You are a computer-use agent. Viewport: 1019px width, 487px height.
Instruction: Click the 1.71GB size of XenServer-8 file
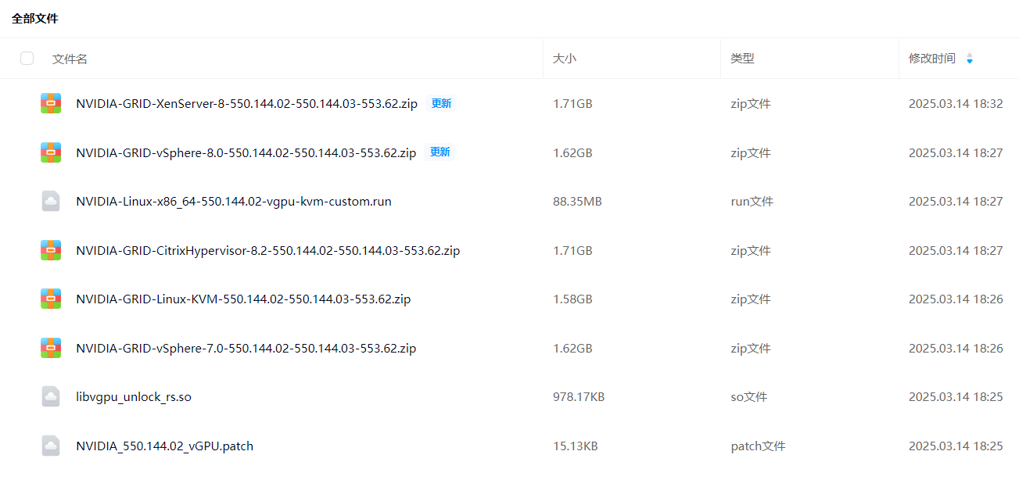[572, 104]
